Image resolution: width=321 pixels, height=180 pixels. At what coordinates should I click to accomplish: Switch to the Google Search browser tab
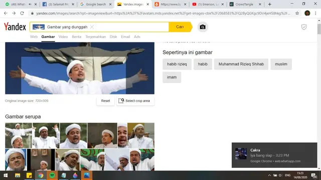point(95,4)
